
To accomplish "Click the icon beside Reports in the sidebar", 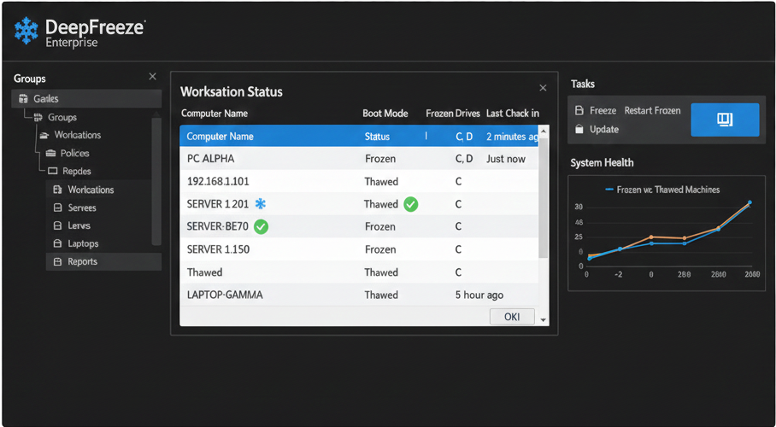I will point(57,262).
